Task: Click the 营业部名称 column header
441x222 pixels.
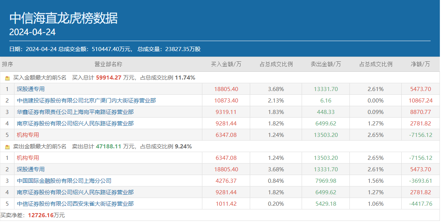Action: tap(108, 64)
